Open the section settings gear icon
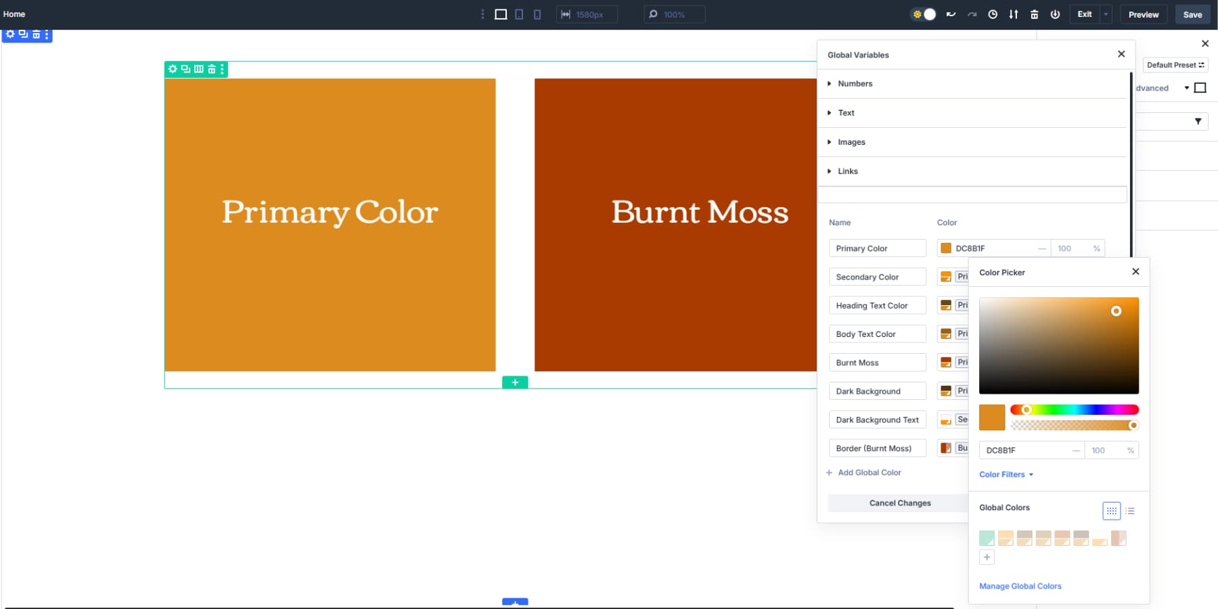The width and height of the screenshot is (1218, 609). point(173,68)
